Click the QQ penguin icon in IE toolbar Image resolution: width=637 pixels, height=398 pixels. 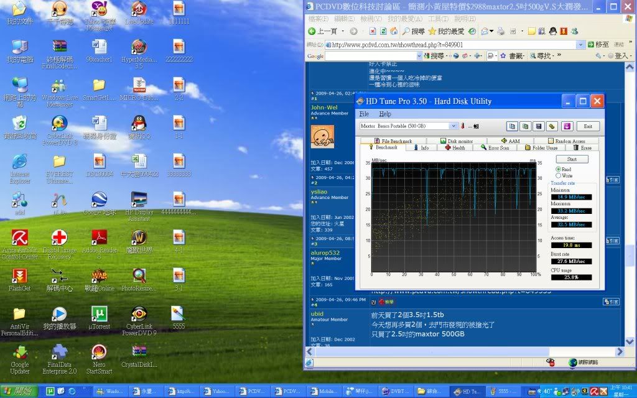[x=552, y=31]
